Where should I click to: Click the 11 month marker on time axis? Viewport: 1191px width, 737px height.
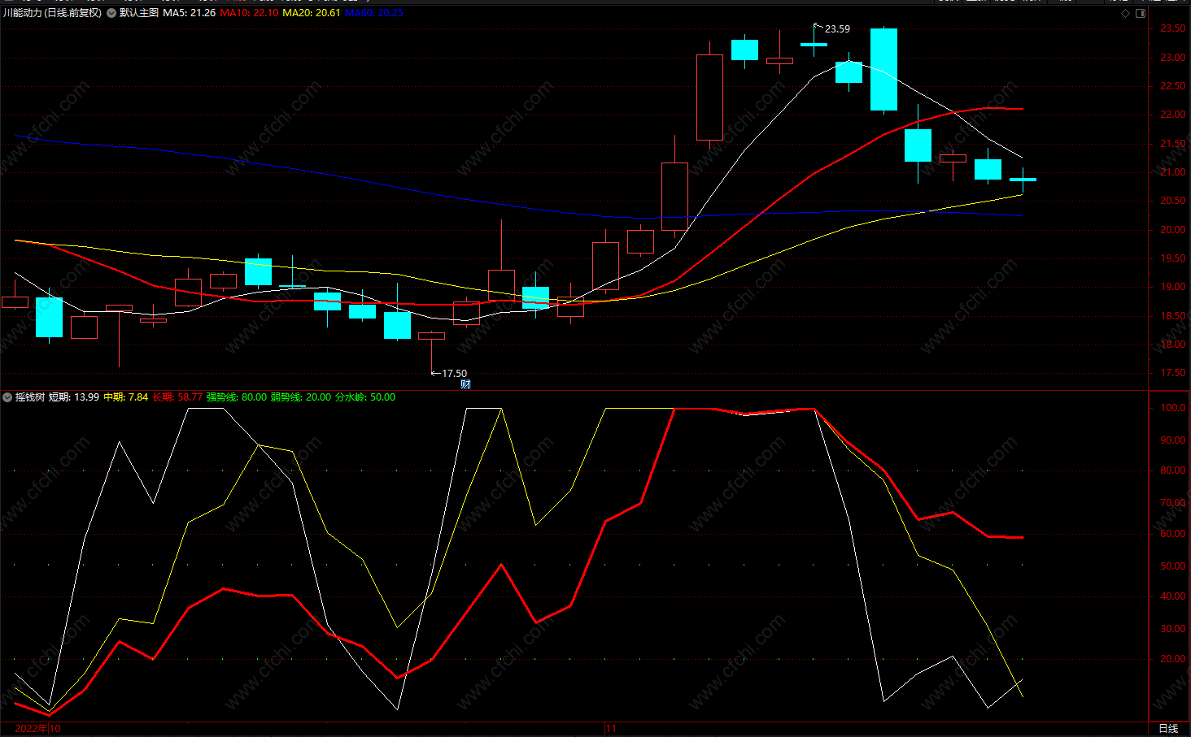611,729
